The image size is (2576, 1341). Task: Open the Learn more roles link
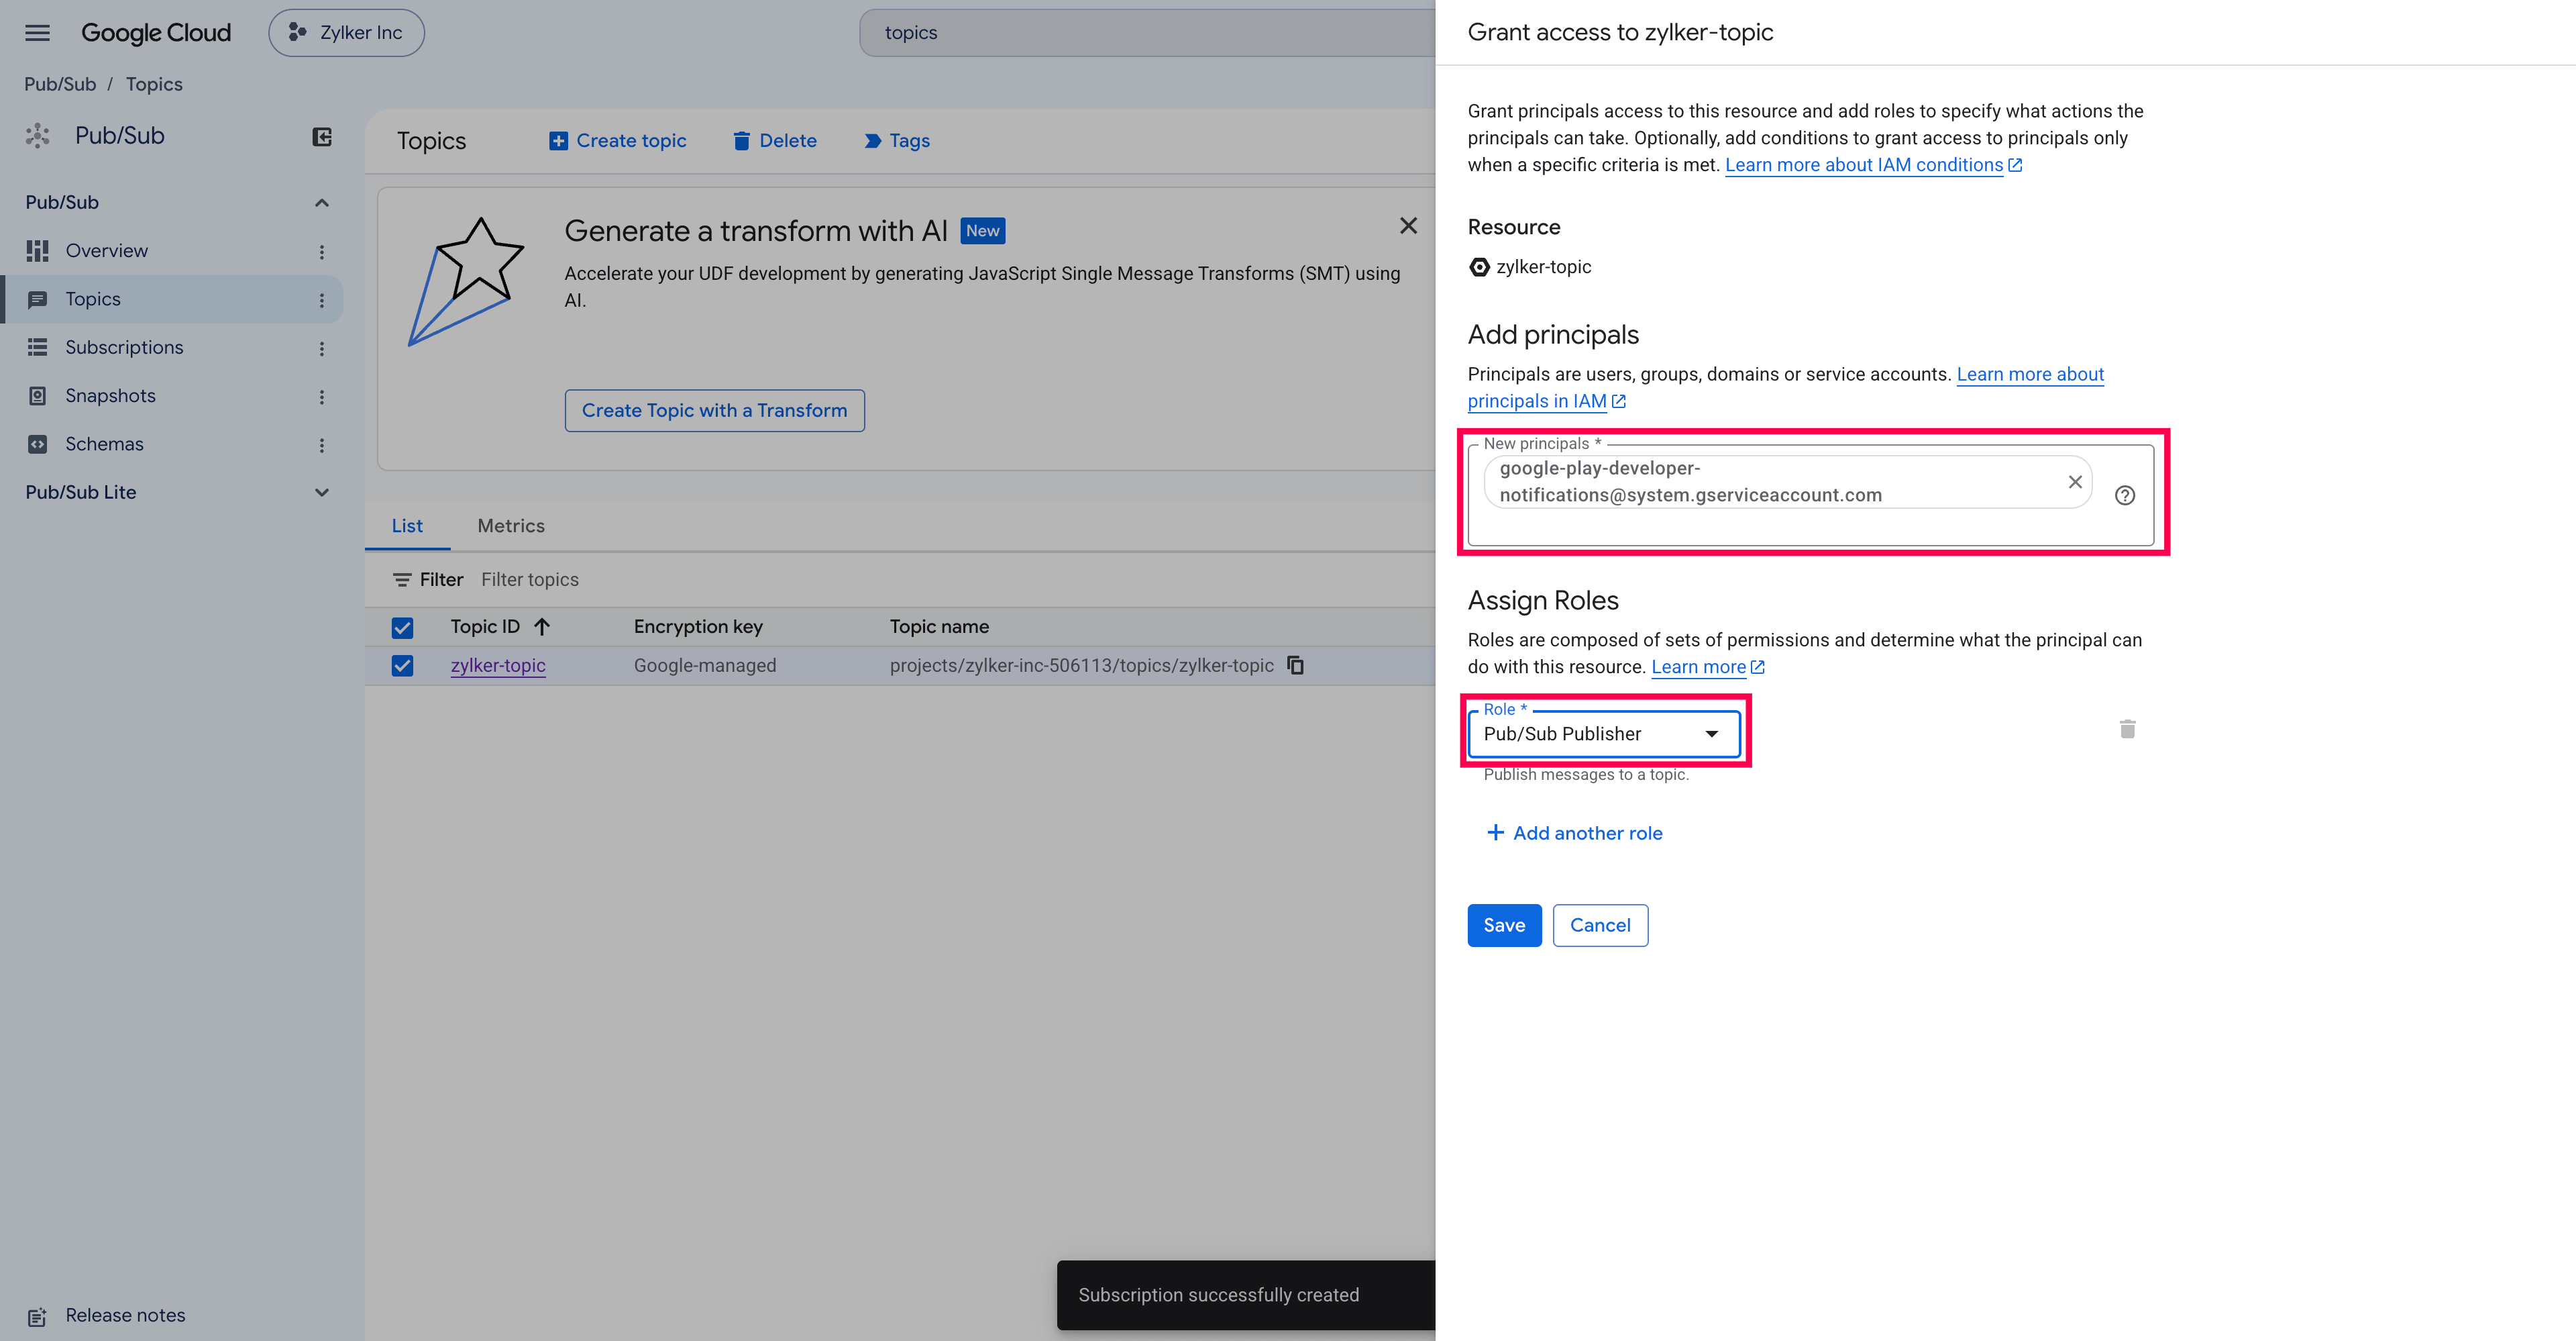pyautogui.click(x=1707, y=668)
